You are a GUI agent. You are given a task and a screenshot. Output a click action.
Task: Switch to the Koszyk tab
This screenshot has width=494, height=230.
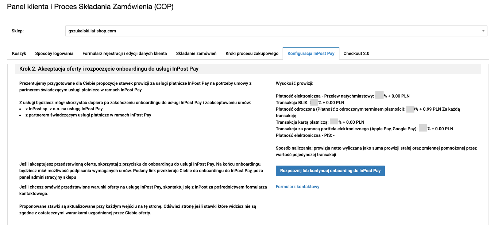click(x=19, y=53)
